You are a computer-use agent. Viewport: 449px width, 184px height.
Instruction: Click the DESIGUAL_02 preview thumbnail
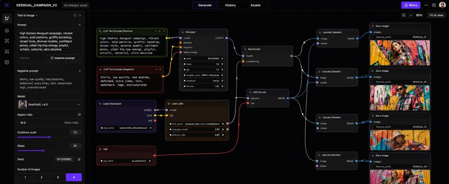click(400, 98)
